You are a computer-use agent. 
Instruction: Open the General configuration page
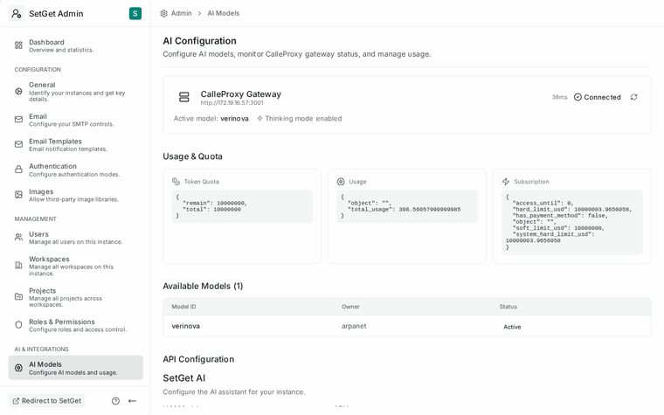75,92
